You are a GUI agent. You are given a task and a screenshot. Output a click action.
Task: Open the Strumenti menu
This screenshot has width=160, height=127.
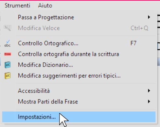[17, 6]
